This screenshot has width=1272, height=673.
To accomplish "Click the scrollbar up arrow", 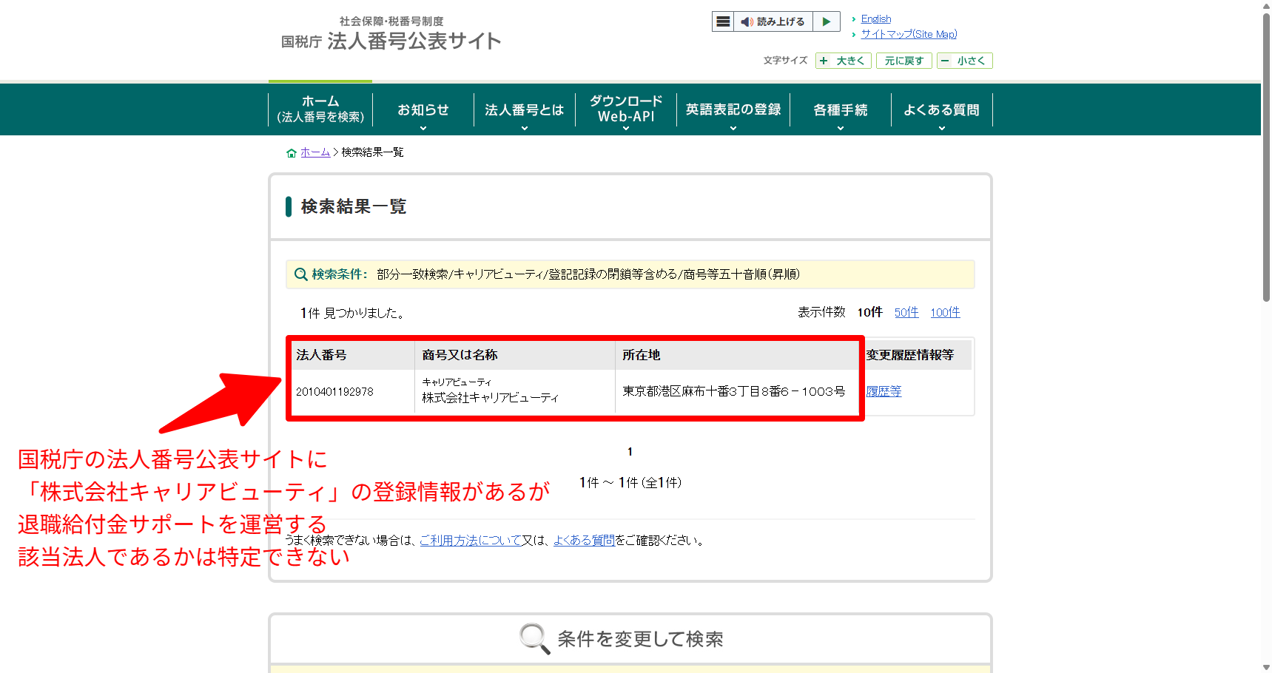I will coord(1266,5).
